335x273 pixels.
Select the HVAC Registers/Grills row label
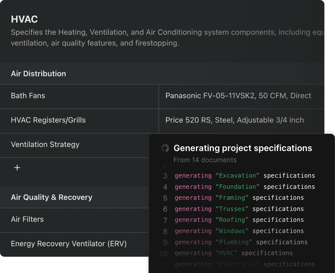point(48,120)
